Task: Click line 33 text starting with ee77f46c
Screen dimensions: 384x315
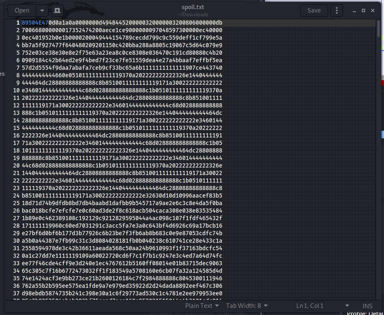Action: (x=122, y=263)
